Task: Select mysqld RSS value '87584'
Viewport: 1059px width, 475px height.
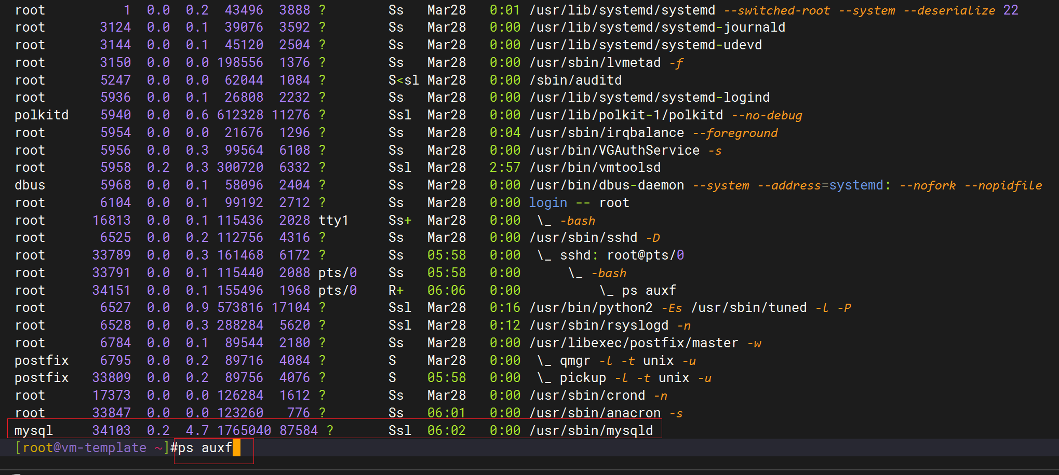Action: pos(299,430)
